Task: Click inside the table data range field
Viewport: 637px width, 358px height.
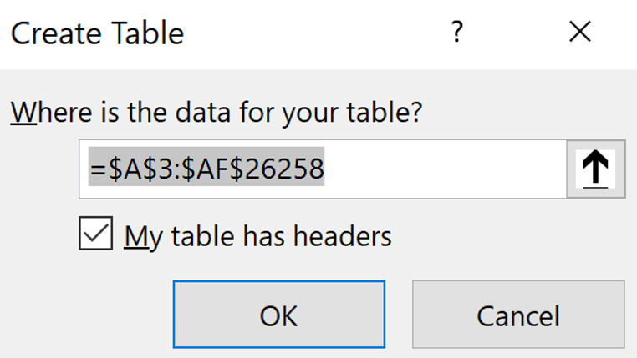Action: coord(323,169)
